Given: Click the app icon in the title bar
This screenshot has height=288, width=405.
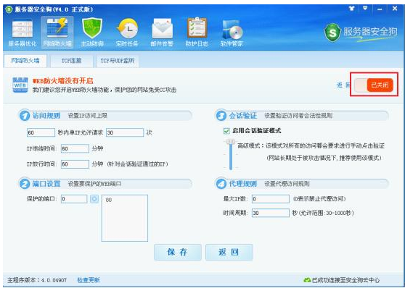Looking at the screenshot, I should click(x=9, y=9).
